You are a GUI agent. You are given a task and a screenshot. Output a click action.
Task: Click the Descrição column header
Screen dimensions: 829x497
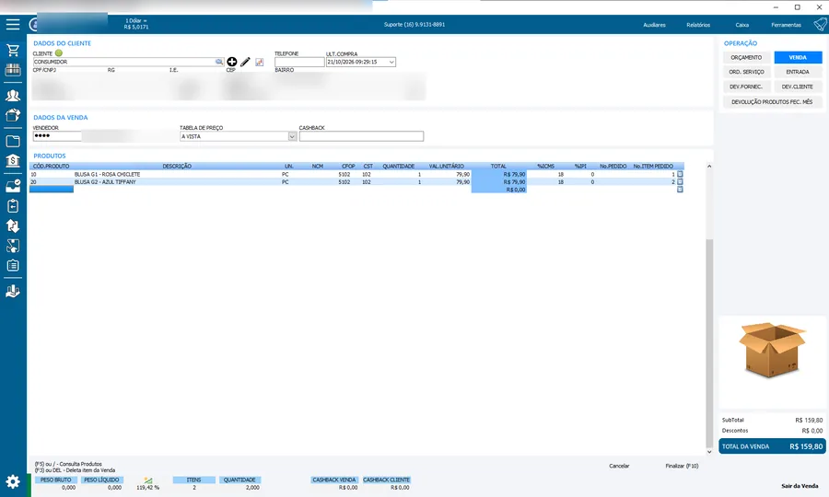[x=177, y=167]
